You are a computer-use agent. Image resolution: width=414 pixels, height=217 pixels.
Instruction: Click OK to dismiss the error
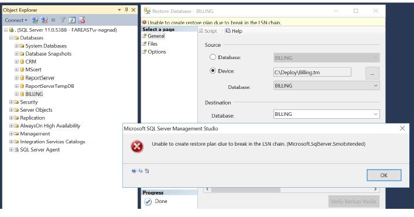tap(384, 175)
